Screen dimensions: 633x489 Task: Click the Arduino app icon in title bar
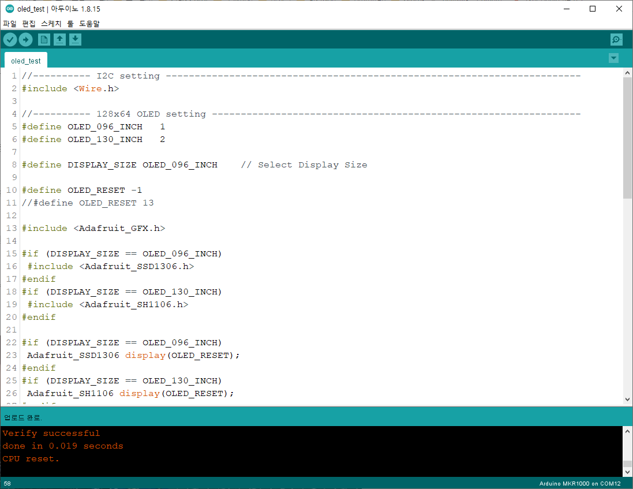pos(10,9)
